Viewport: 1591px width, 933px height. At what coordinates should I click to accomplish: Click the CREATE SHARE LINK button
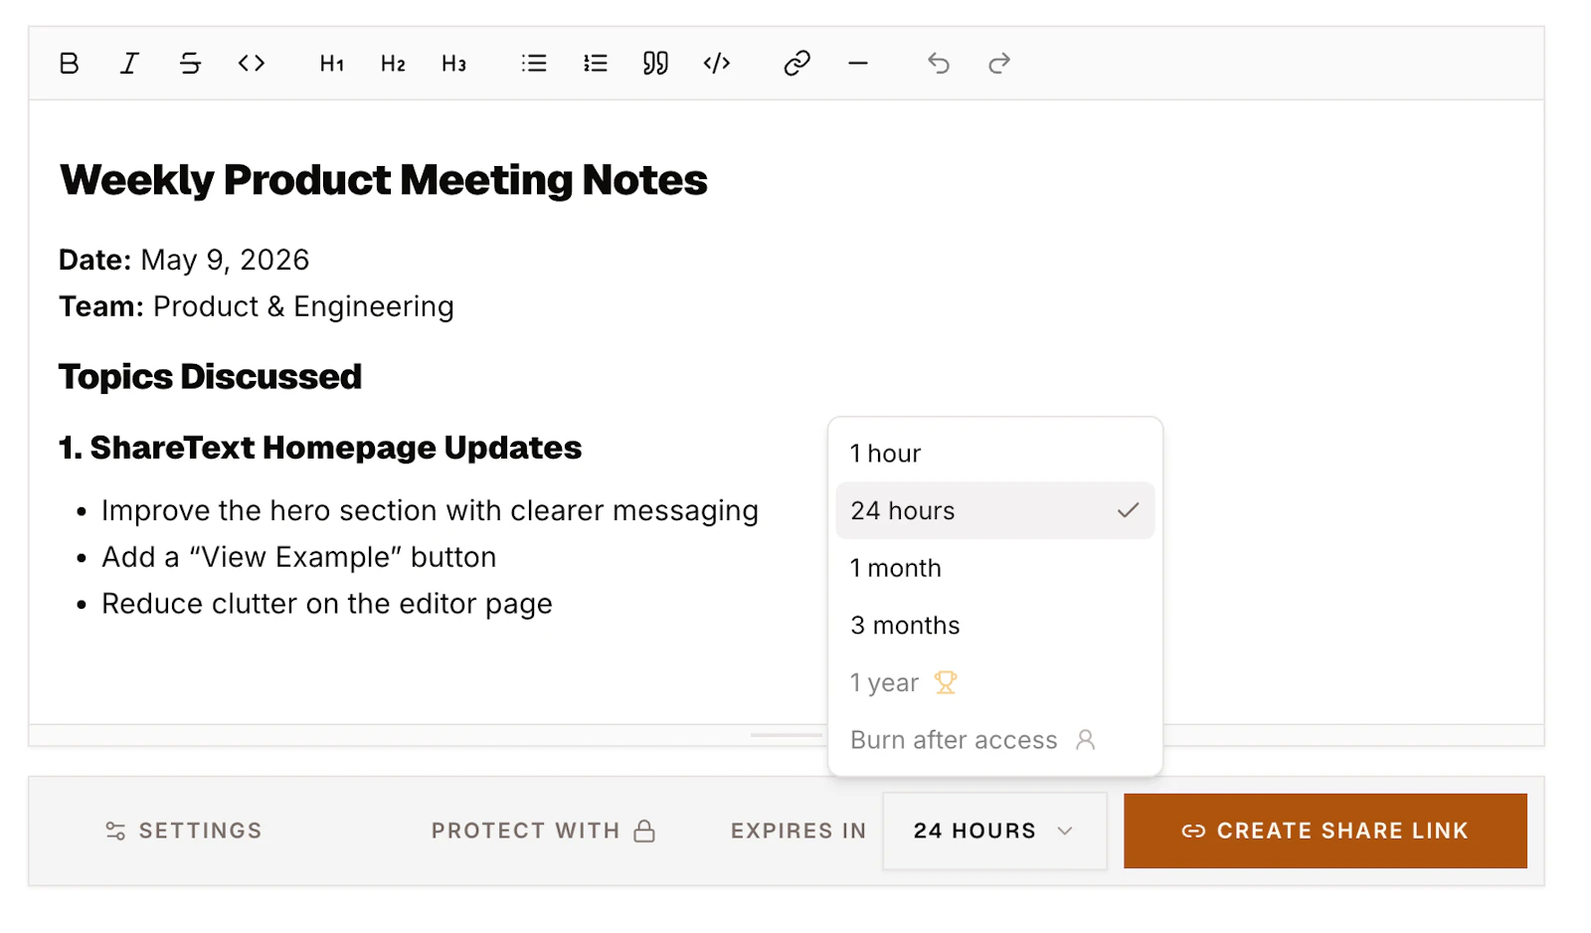click(1326, 831)
